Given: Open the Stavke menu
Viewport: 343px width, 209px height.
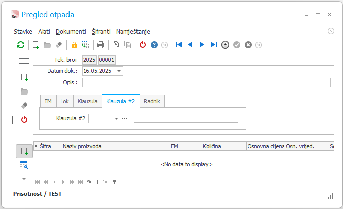Looking at the screenshot, I should [x=23, y=32].
